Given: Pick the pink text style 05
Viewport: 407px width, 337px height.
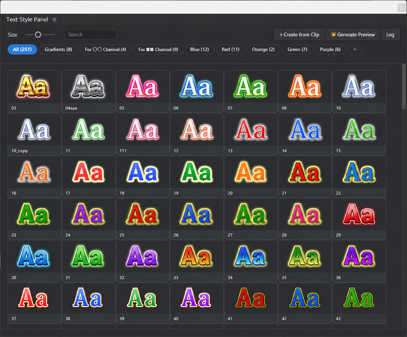Looking at the screenshot, I should coord(143,91).
